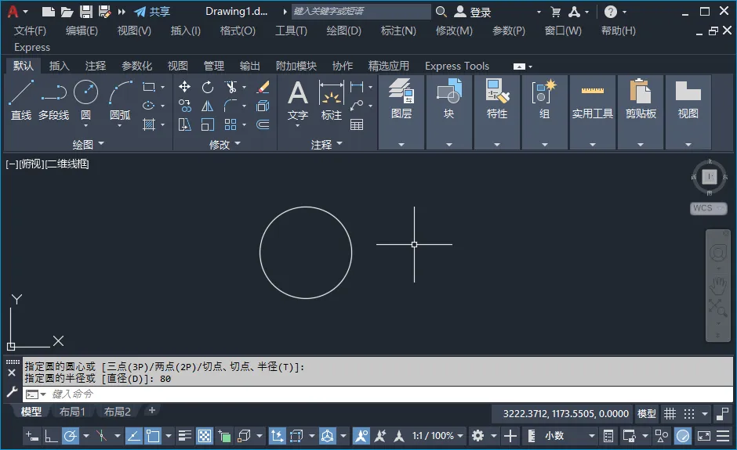Toggle snap mode dotted grid icon
737x450 pixels.
click(x=689, y=413)
